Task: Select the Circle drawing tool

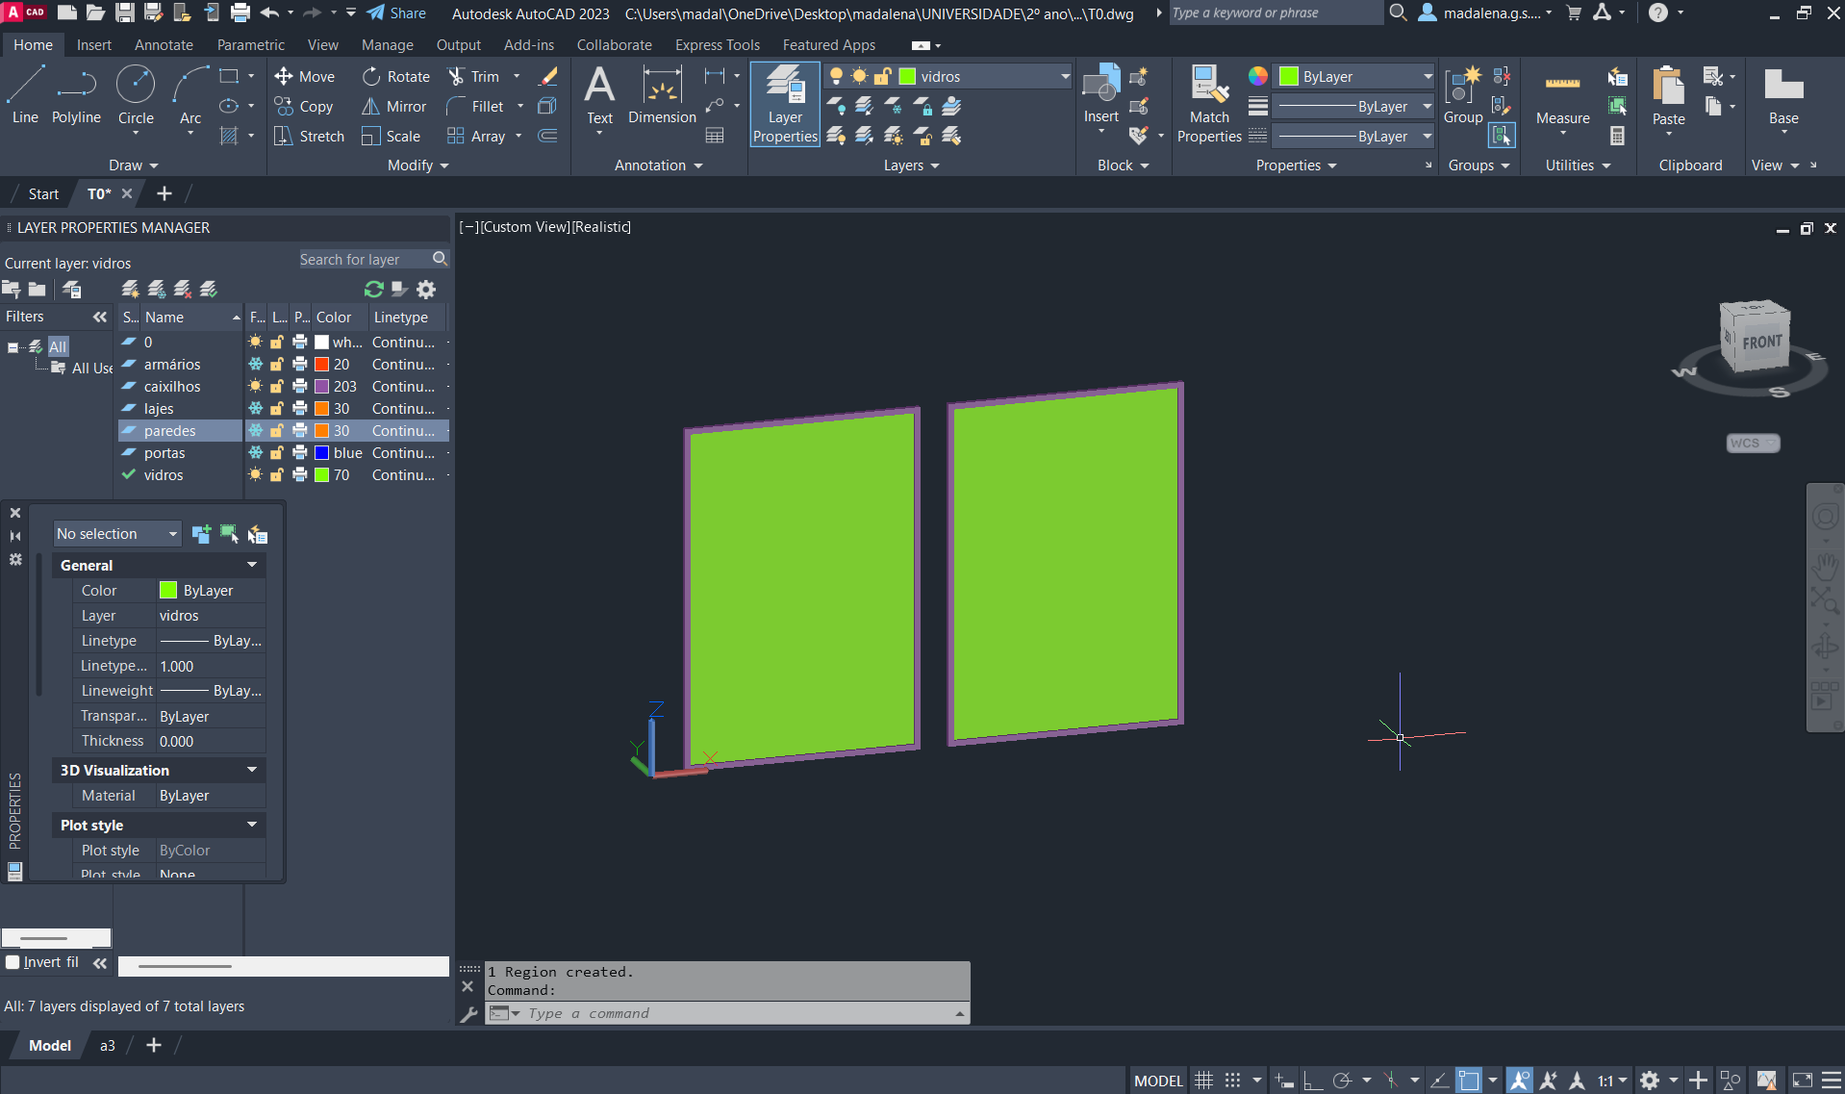Action: point(136,95)
